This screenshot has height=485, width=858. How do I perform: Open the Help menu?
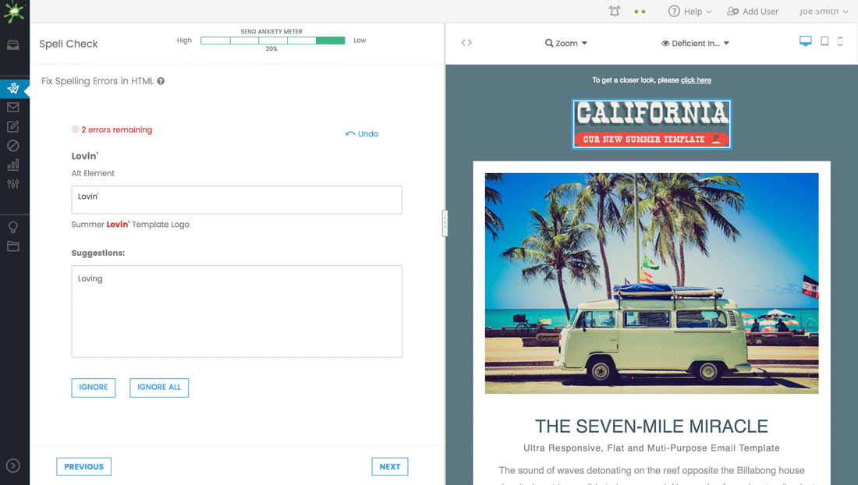click(690, 12)
